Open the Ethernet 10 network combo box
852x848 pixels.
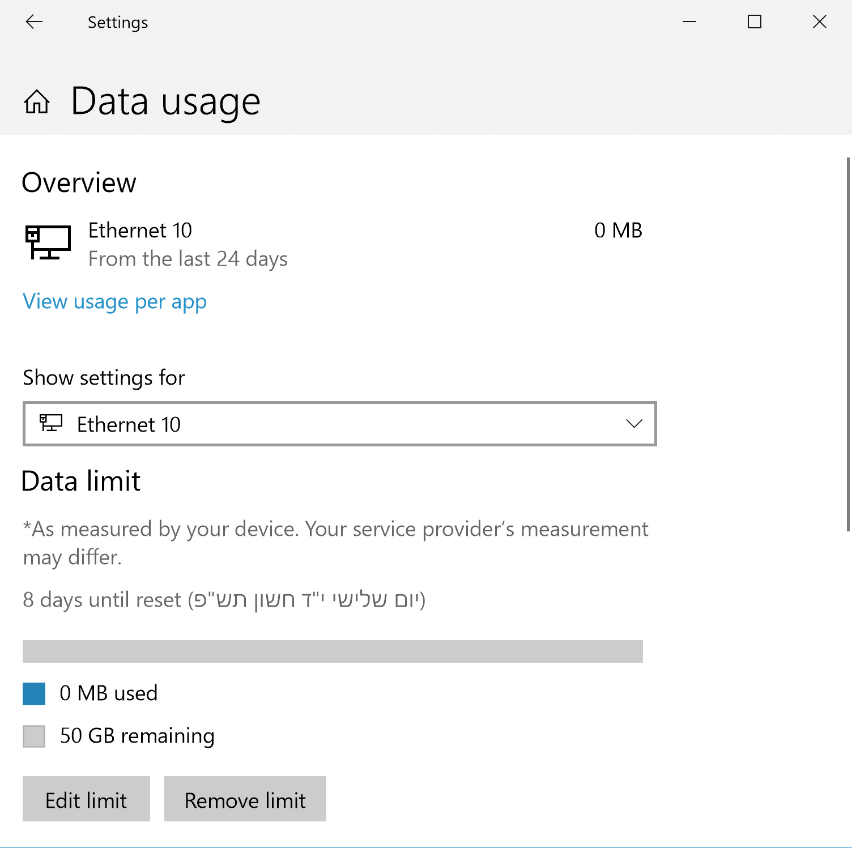[x=340, y=424]
